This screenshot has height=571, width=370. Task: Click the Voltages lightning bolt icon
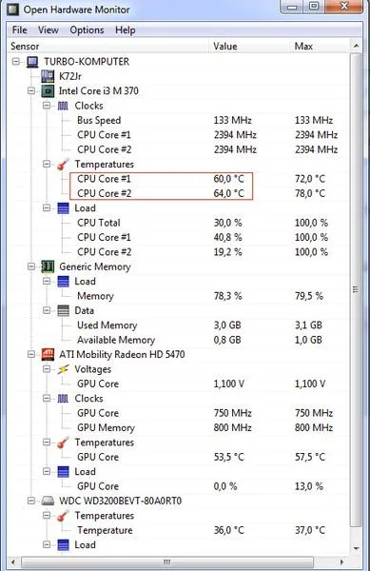[x=63, y=369]
